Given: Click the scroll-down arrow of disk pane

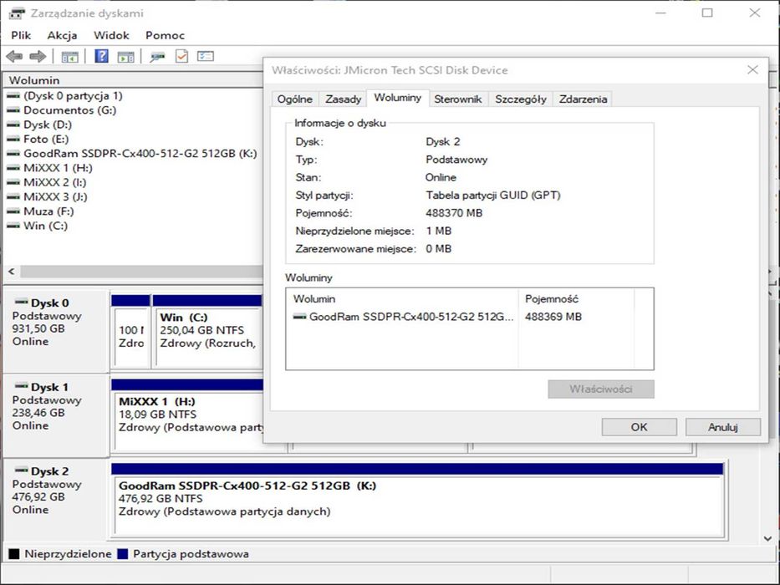Looking at the screenshot, I should click(767, 538).
